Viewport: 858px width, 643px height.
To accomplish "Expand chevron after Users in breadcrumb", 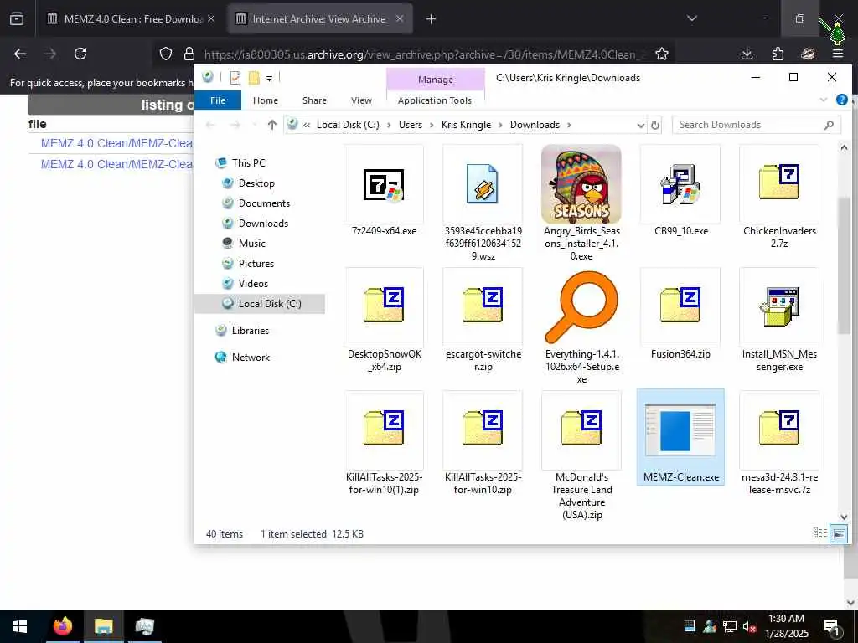I will click(x=432, y=125).
